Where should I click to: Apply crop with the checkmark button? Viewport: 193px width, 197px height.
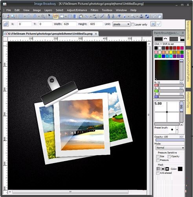pyautogui.click(x=158, y=24)
